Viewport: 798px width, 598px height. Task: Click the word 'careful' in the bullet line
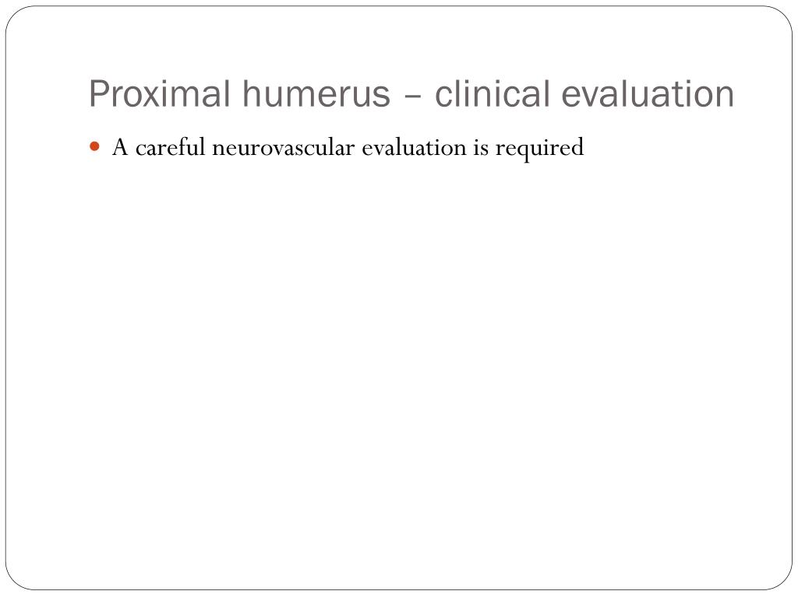pyautogui.click(x=170, y=147)
